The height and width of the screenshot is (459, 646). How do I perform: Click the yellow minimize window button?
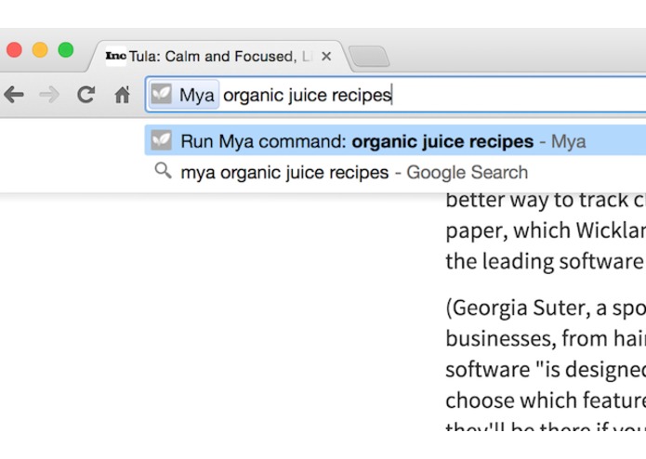point(40,50)
